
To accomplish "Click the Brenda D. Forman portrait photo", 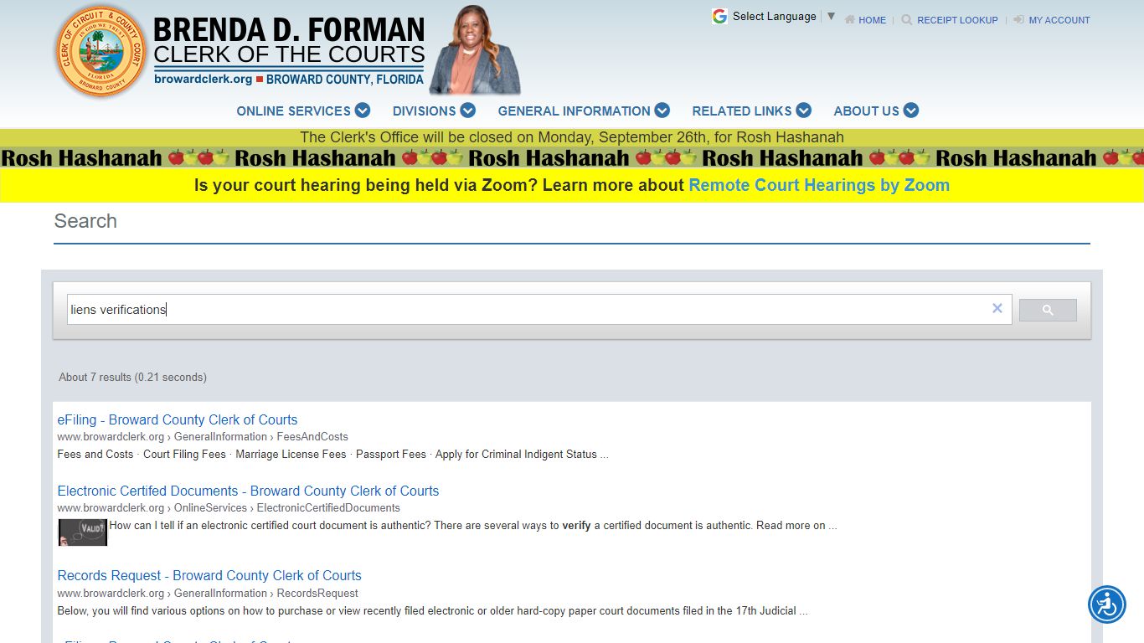I will [x=475, y=50].
